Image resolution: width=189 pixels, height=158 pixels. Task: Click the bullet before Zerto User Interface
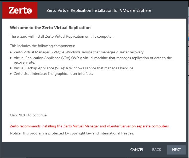pos(11,74)
